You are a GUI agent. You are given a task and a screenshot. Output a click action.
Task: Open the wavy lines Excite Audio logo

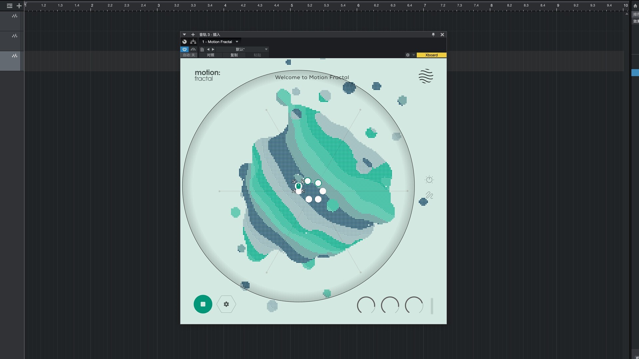click(x=426, y=76)
